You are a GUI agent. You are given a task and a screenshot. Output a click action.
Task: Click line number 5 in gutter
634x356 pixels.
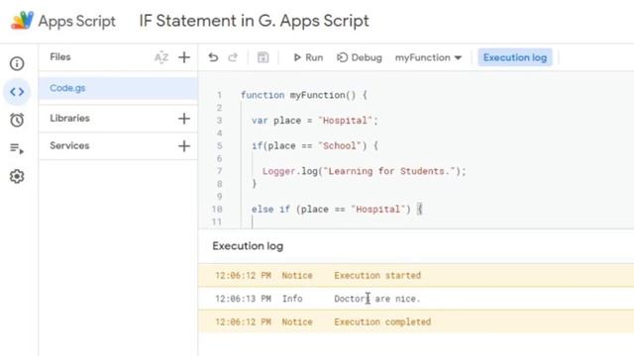click(219, 145)
